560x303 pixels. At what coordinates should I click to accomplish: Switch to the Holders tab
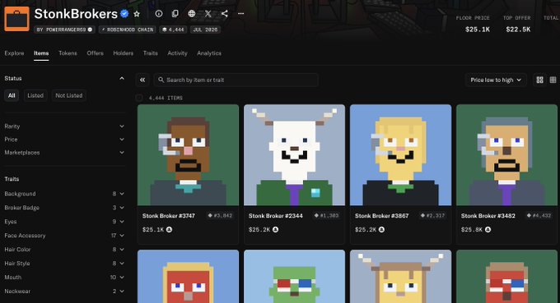pyautogui.click(x=124, y=53)
